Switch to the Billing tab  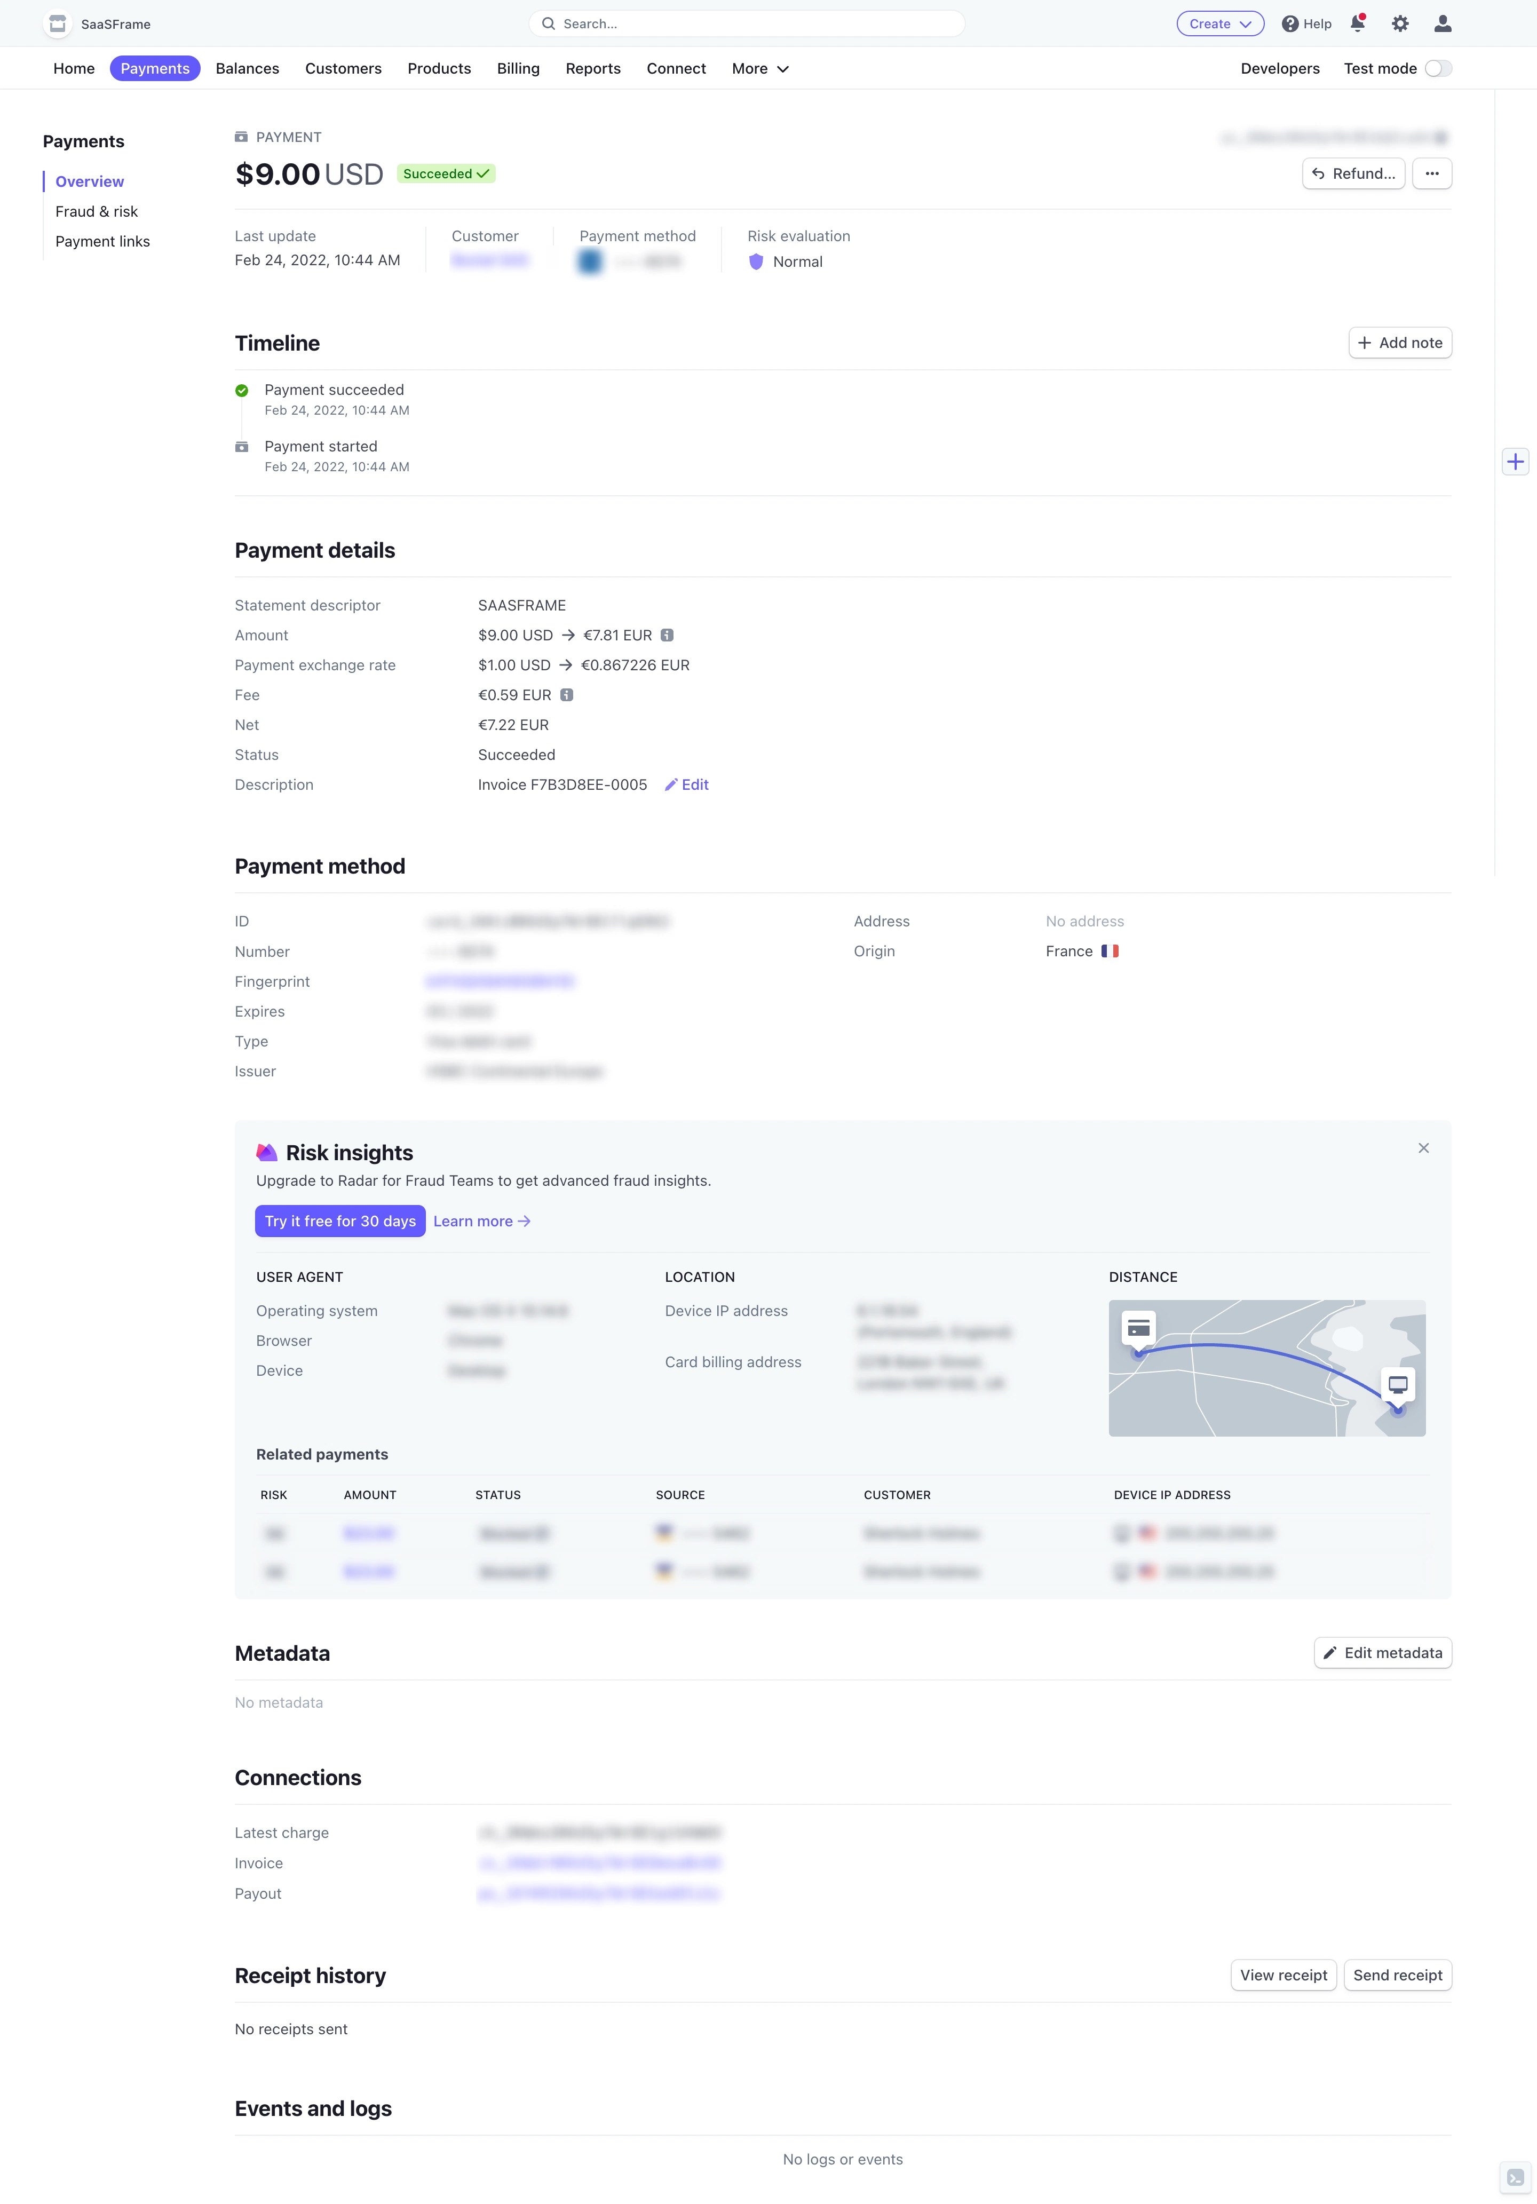click(518, 68)
